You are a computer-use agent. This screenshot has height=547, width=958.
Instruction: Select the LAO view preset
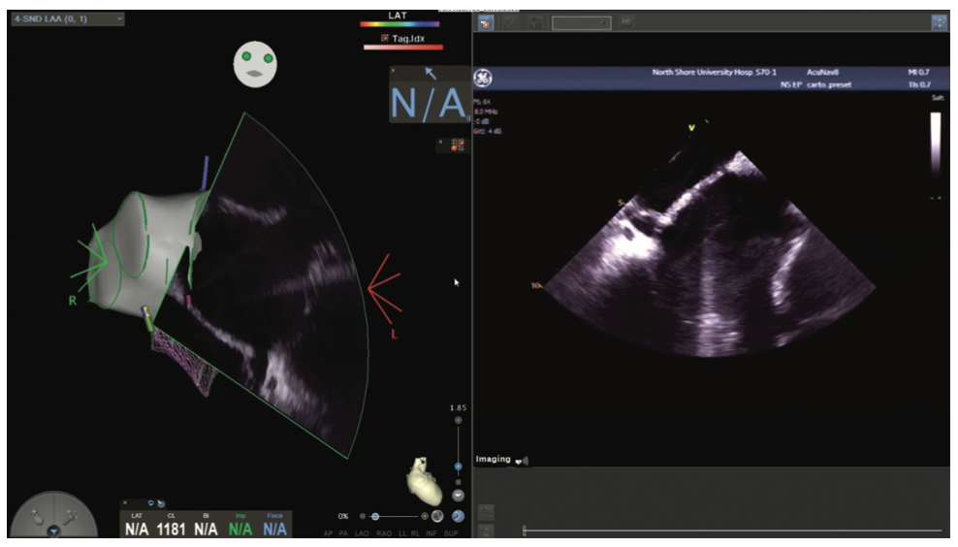[x=362, y=533]
